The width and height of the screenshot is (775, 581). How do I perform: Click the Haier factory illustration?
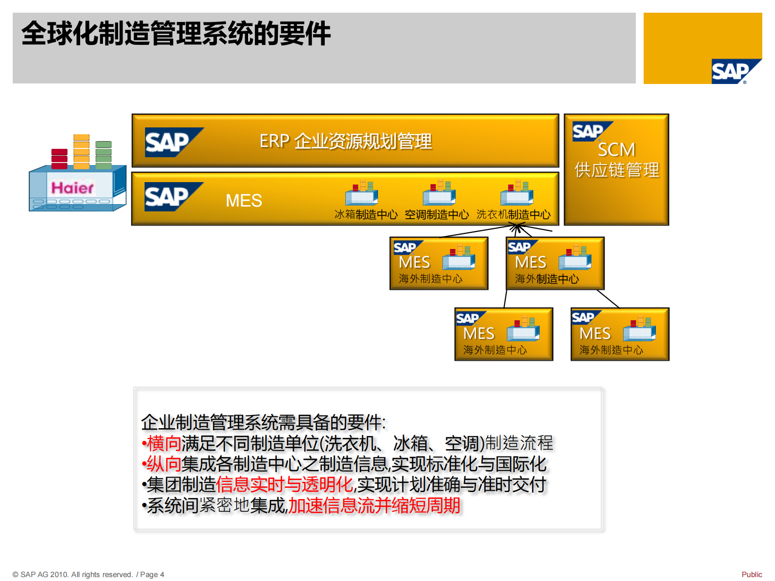click(x=78, y=173)
